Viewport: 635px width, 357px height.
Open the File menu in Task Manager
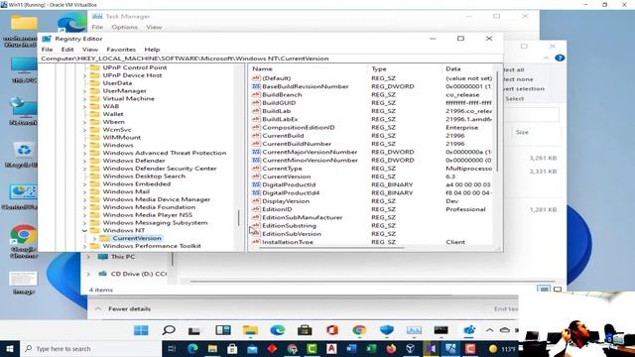point(97,27)
